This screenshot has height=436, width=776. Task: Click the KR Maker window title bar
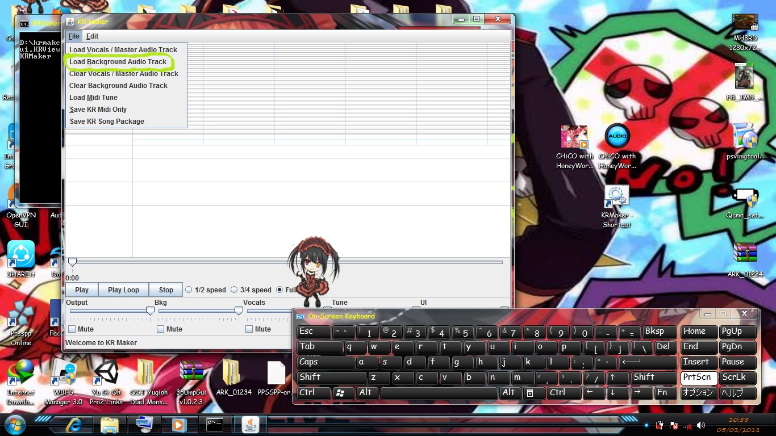pos(261,22)
